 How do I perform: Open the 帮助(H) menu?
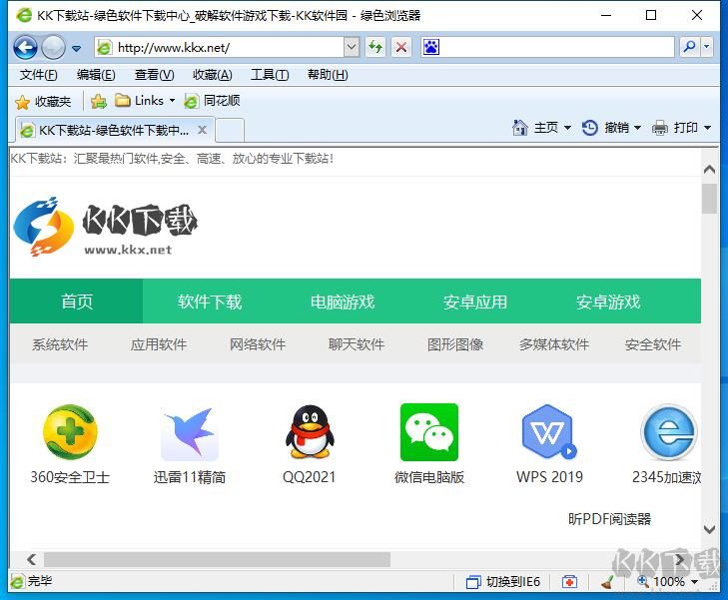[x=328, y=75]
